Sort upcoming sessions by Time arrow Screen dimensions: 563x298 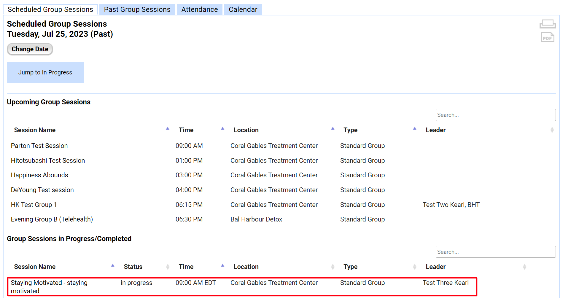pyautogui.click(x=222, y=129)
